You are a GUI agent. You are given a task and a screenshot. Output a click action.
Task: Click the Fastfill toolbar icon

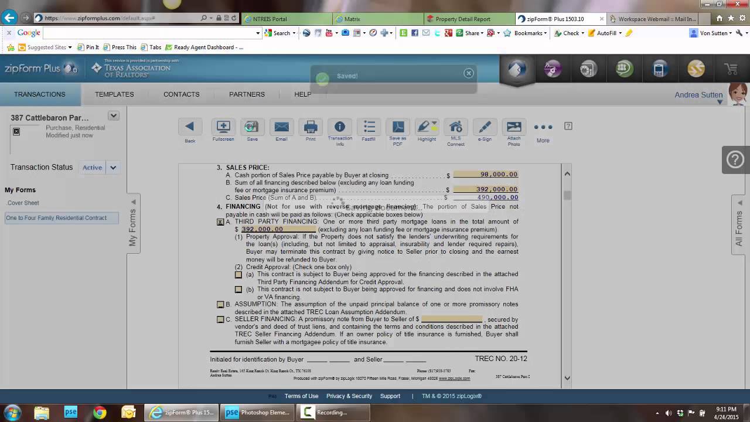pos(369,127)
